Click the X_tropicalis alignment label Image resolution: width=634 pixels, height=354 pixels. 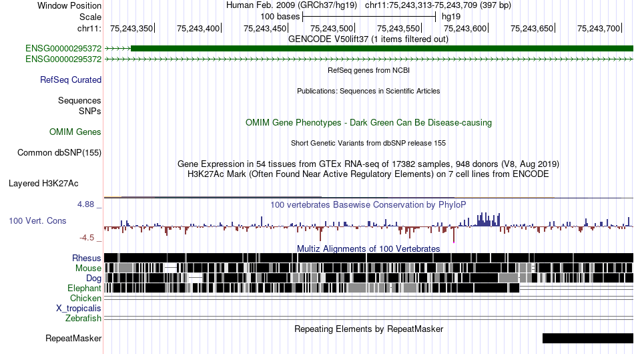point(79,309)
